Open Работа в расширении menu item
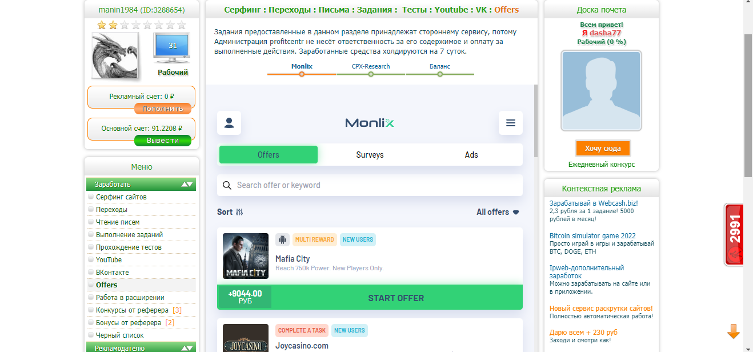The width and height of the screenshot is (753, 352). tap(130, 298)
